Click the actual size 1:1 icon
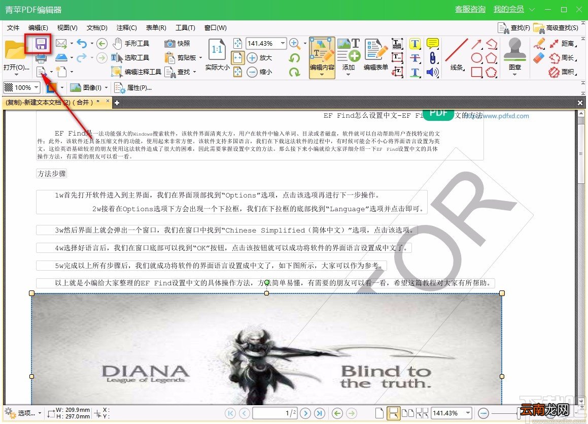The width and height of the screenshot is (588, 424). [x=217, y=49]
